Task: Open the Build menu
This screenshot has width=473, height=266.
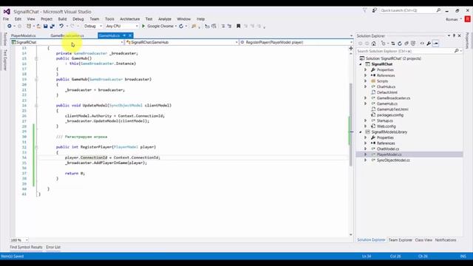Action: tap(62, 19)
